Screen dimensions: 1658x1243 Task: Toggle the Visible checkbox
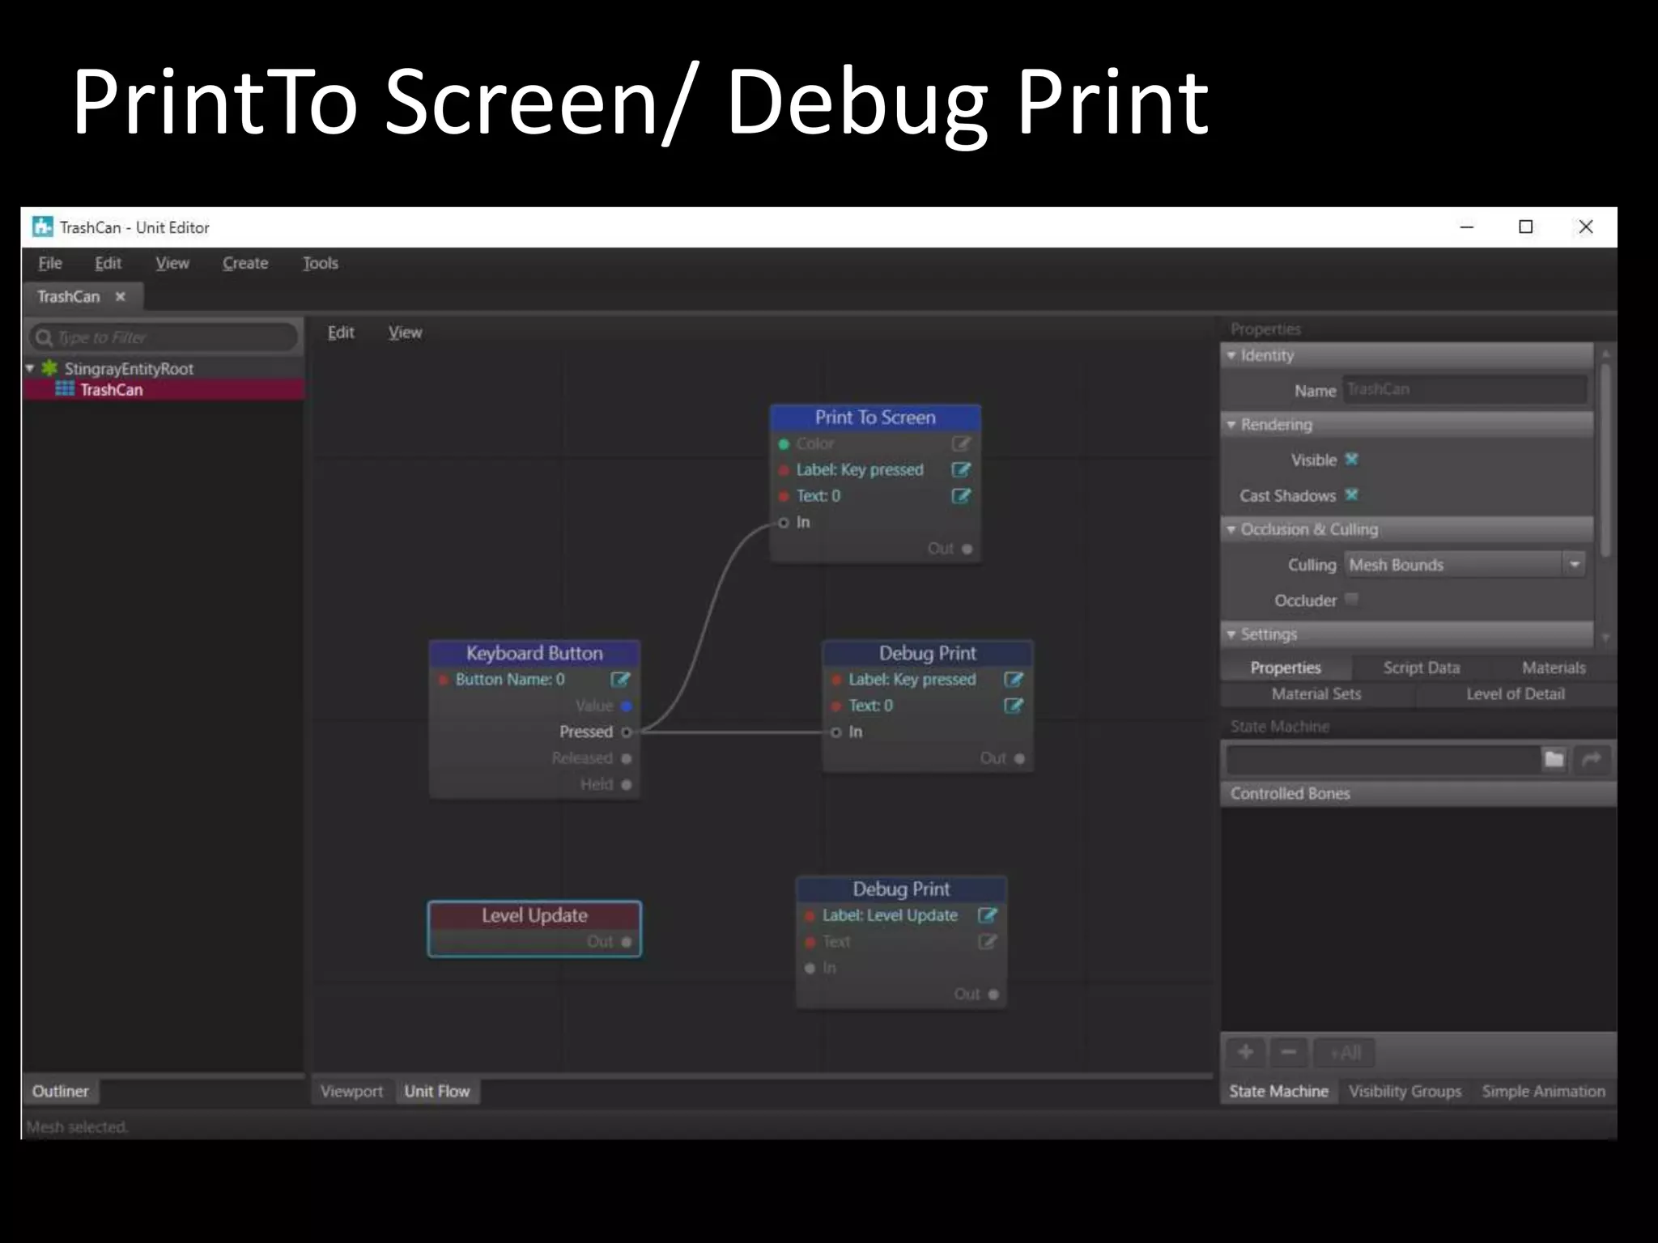[x=1351, y=460]
